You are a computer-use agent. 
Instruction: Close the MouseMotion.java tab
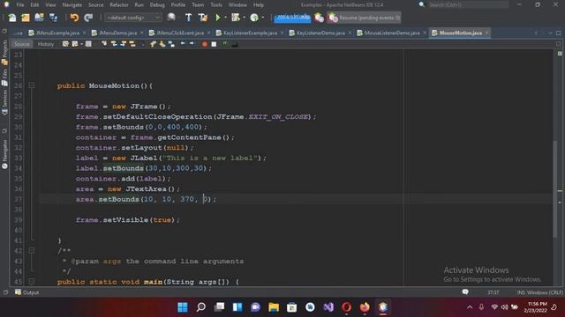(x=487, y=33)
